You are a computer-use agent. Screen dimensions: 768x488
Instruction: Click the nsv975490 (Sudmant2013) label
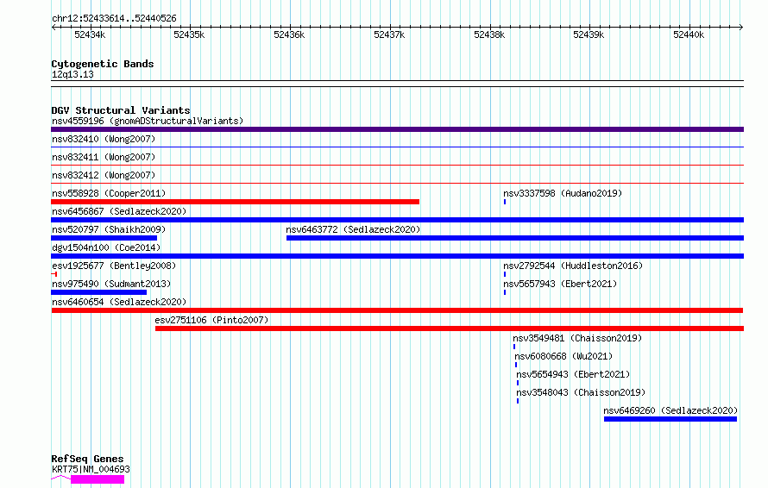click(111, 284)
